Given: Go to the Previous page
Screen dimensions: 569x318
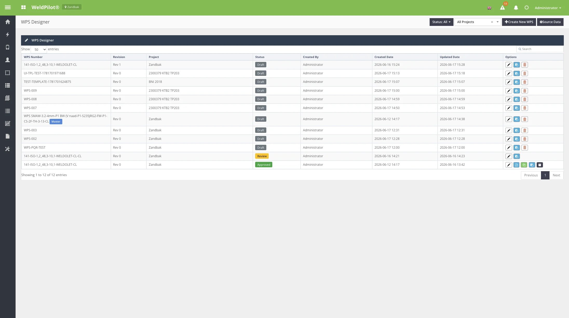Looking at the screenshot, I should pos(531,175).
